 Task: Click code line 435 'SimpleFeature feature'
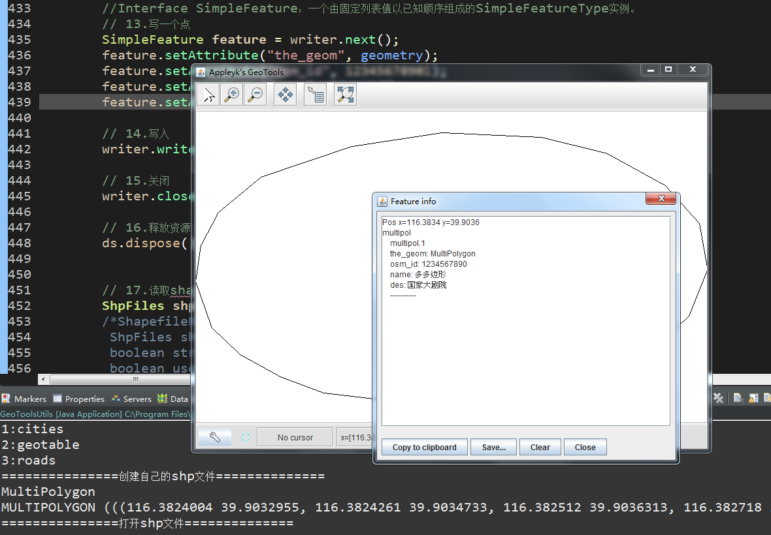point(250,39)
